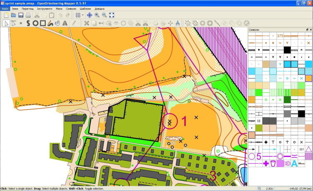Select the black T symbol
The image size is (313, 191).
273,142
